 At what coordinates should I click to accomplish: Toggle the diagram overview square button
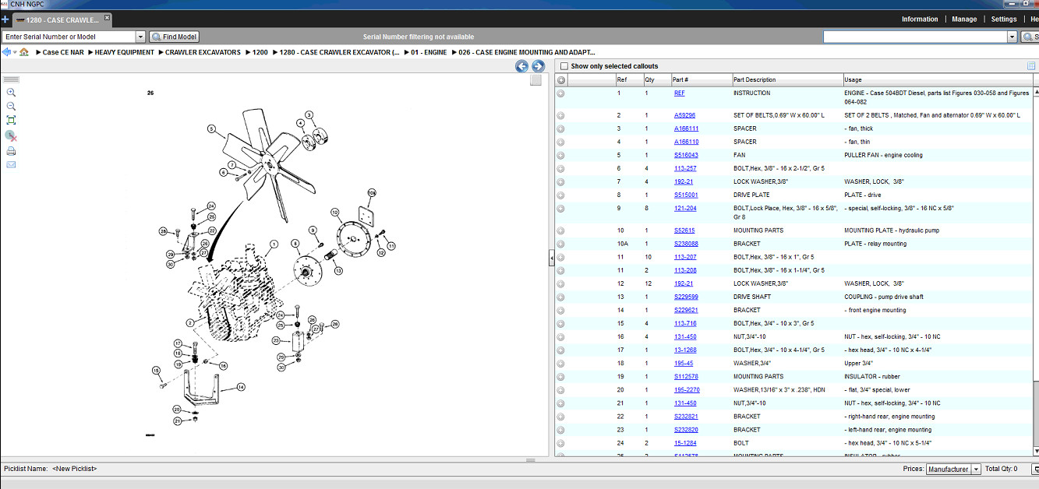coord(535,79)
